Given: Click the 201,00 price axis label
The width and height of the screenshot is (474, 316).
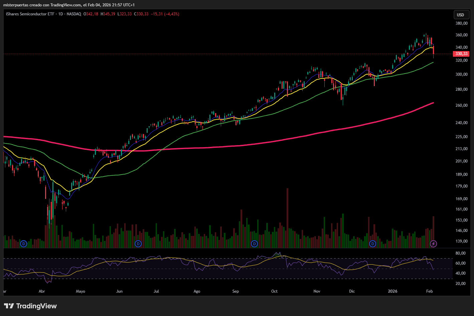Looking at the screenshot, I should click(x=461, y=161).
